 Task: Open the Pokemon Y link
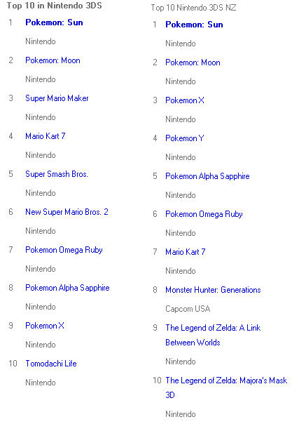click(185, 138)
